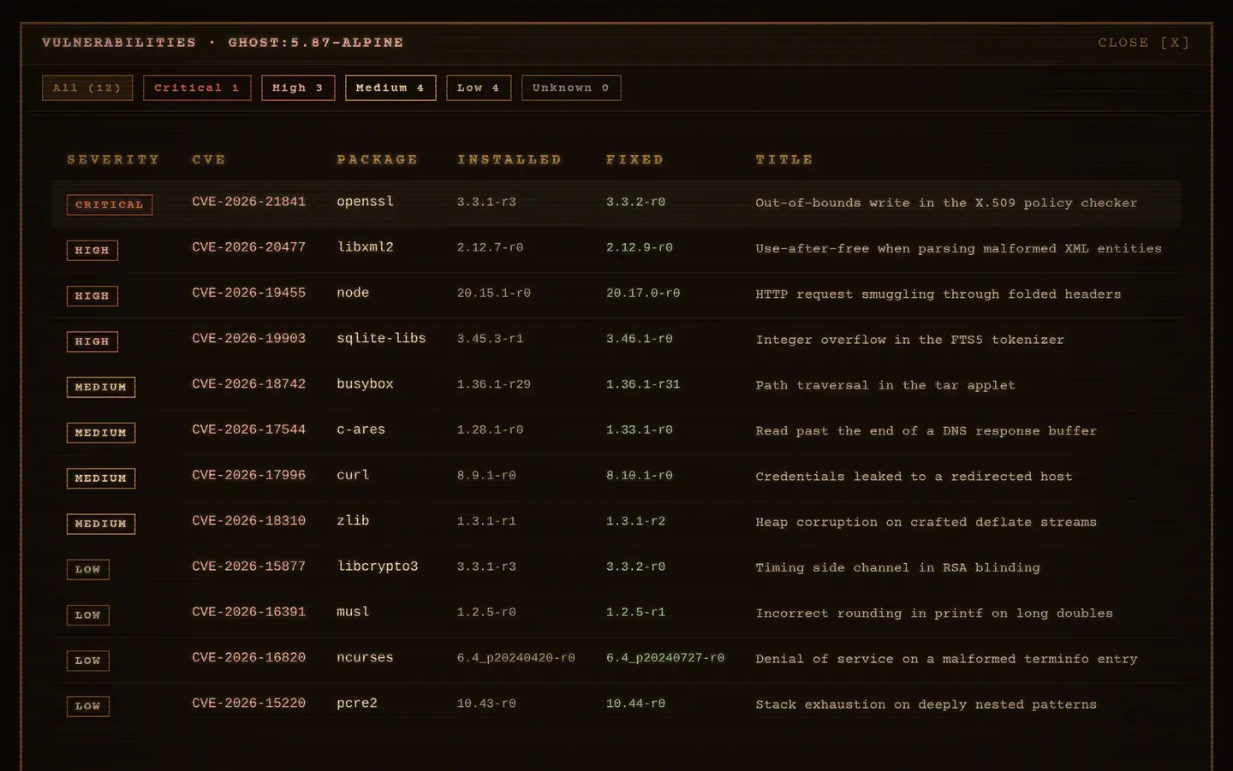Click the installed version 20.15.1-r0
Screen dimensions: 1233x771
coord(494,294)
